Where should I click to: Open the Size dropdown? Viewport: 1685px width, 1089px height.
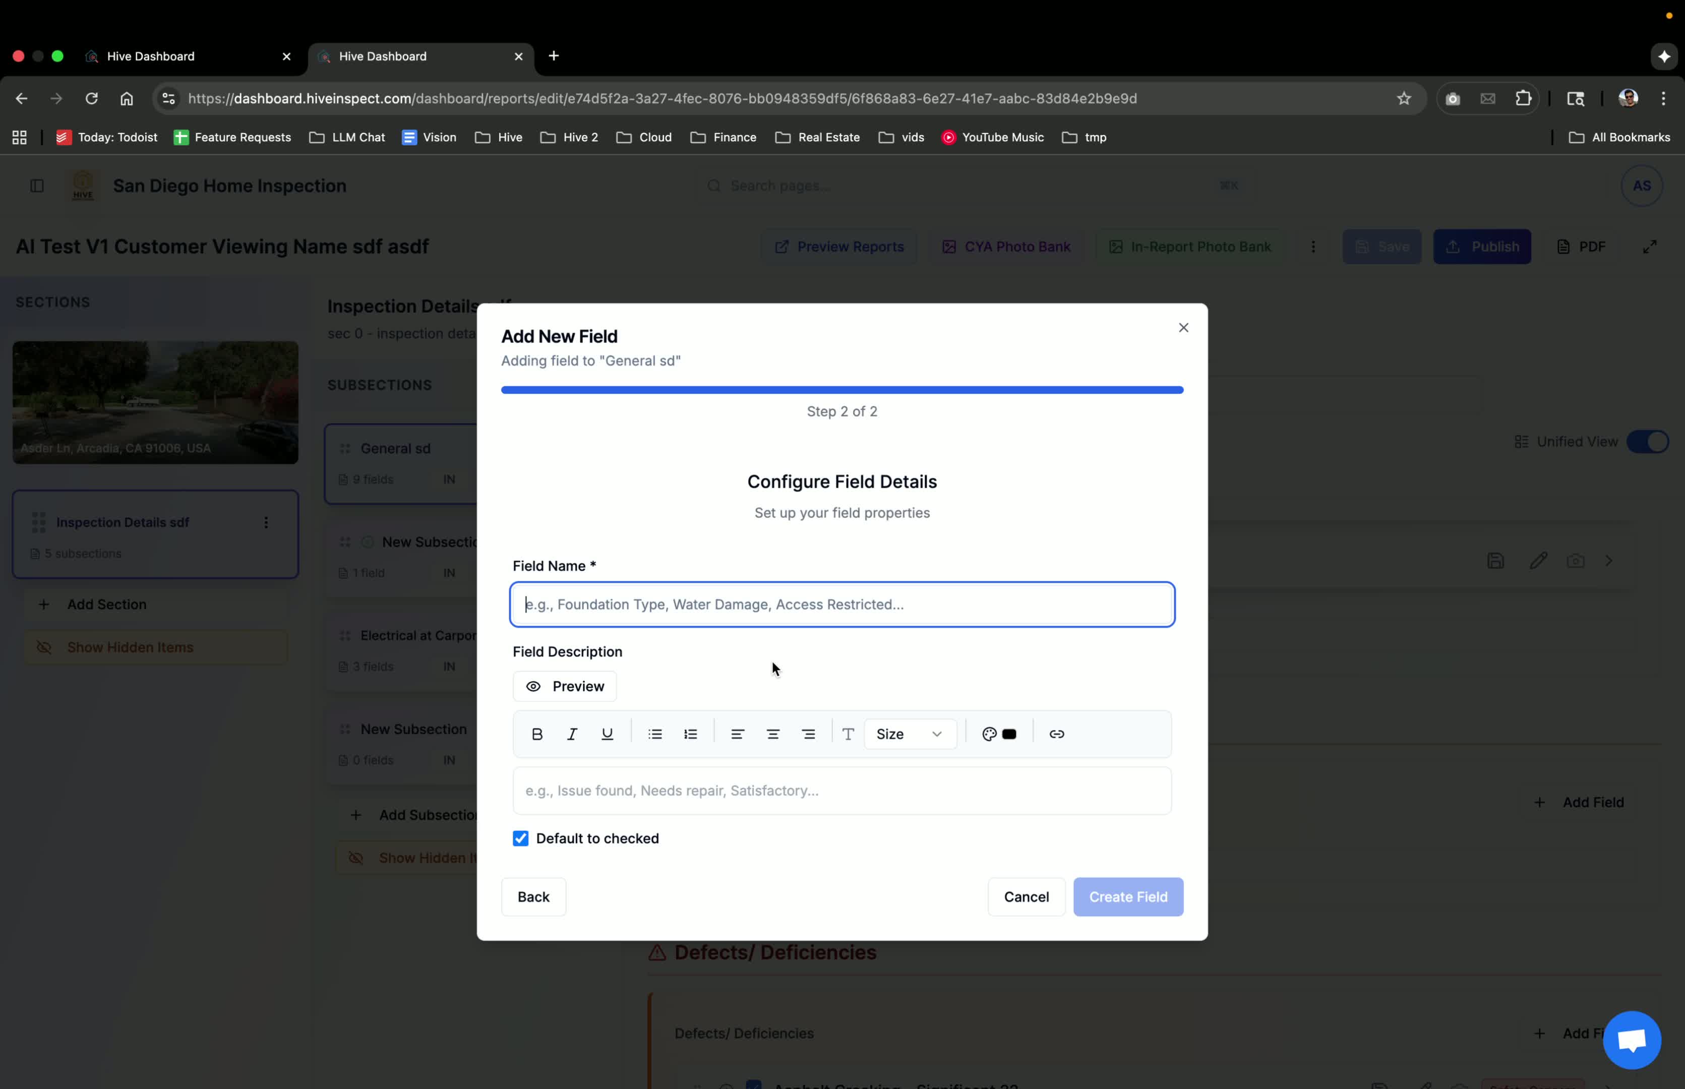(910, 734)
